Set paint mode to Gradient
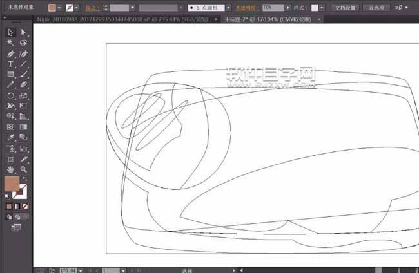Viewport: 419px width, 273px height. click(17, 206)
